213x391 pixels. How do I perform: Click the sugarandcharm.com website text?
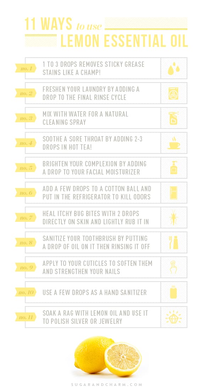[x=106, y=385]
